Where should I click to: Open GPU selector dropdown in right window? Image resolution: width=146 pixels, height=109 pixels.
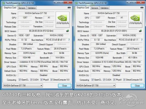click(x=96, y=86)
